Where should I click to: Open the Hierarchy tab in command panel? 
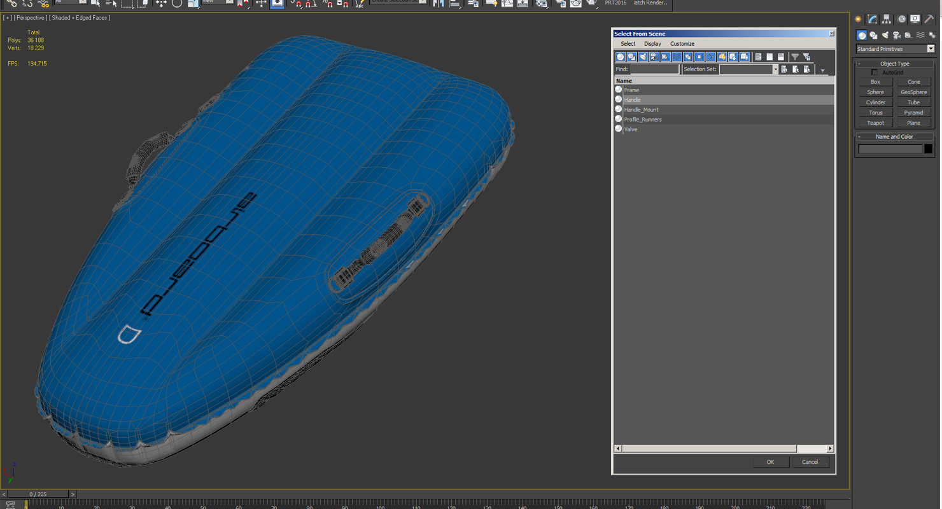click(887, 19)
